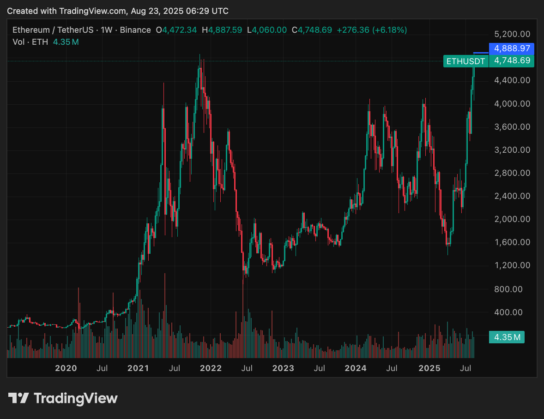Click the 2,000.00 price axis label
This screenshot has width=544, height=419.
(512, 219)
